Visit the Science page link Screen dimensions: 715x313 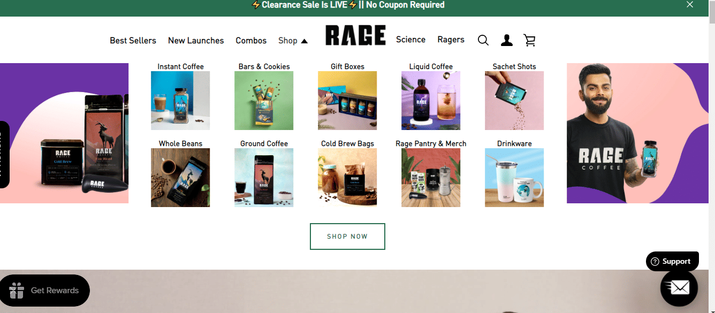coord(410,40)
